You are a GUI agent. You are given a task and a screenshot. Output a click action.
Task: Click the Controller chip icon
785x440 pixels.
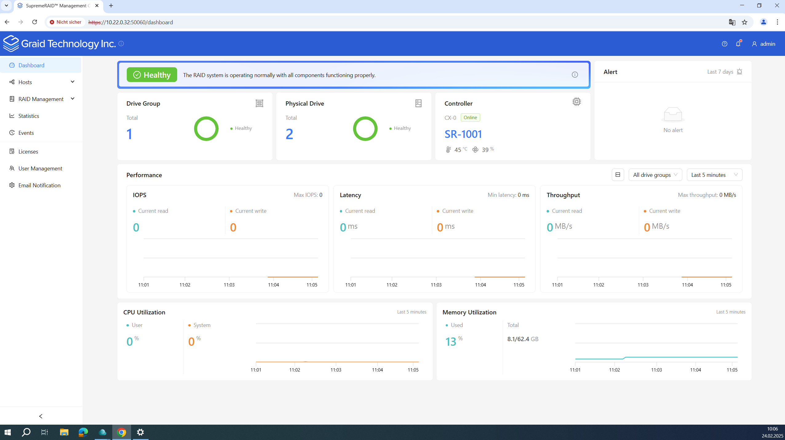click(x=577, y=102)
